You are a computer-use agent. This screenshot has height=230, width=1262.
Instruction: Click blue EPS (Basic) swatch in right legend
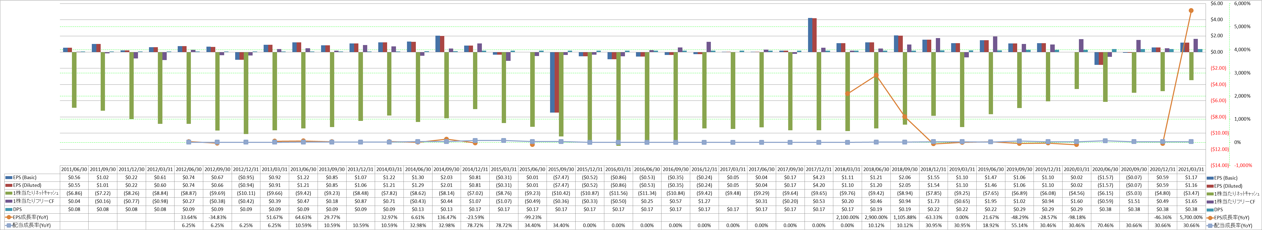pos(1210,178)
